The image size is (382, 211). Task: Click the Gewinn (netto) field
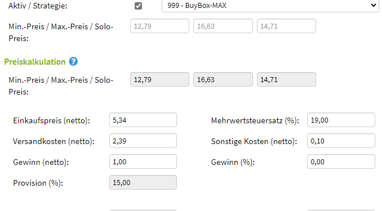point(143,161)
